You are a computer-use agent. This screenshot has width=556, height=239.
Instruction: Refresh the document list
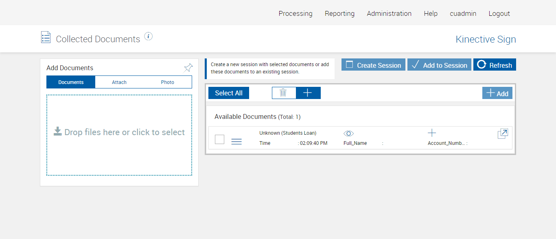point(495,65)
